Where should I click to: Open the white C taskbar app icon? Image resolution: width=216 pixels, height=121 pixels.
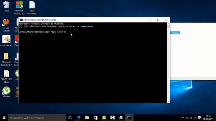112,118
